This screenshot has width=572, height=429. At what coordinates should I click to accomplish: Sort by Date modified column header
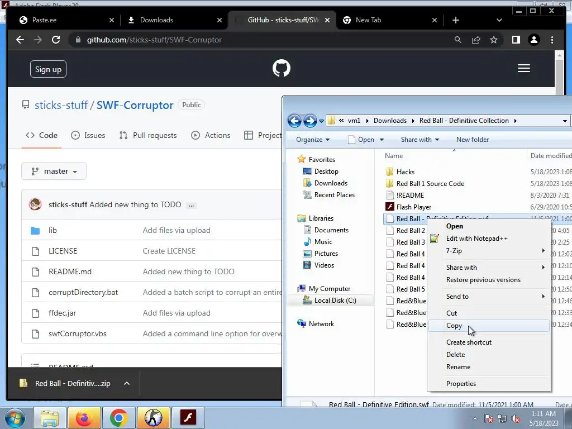pos(550,156)
